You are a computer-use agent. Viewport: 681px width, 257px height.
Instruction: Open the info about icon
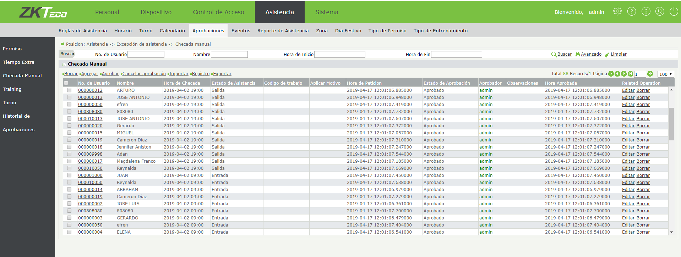[x=646, y=11]
